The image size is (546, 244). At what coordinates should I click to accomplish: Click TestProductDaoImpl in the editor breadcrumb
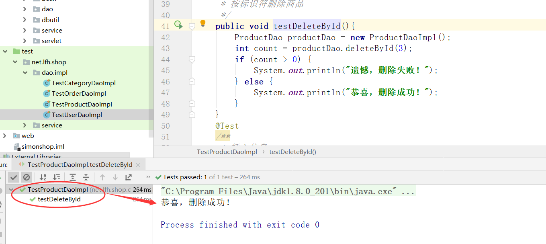[227, 152]
